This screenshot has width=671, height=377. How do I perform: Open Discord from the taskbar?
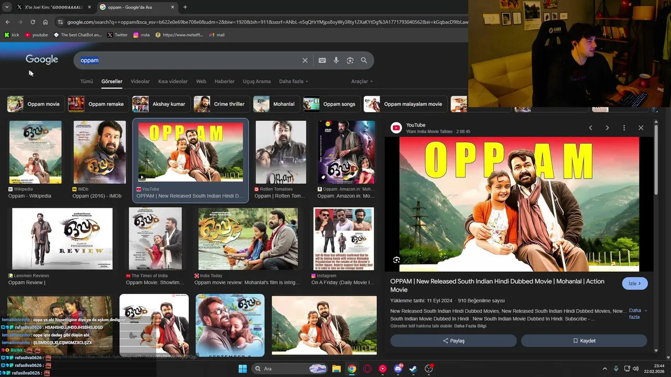click(398, 369)
